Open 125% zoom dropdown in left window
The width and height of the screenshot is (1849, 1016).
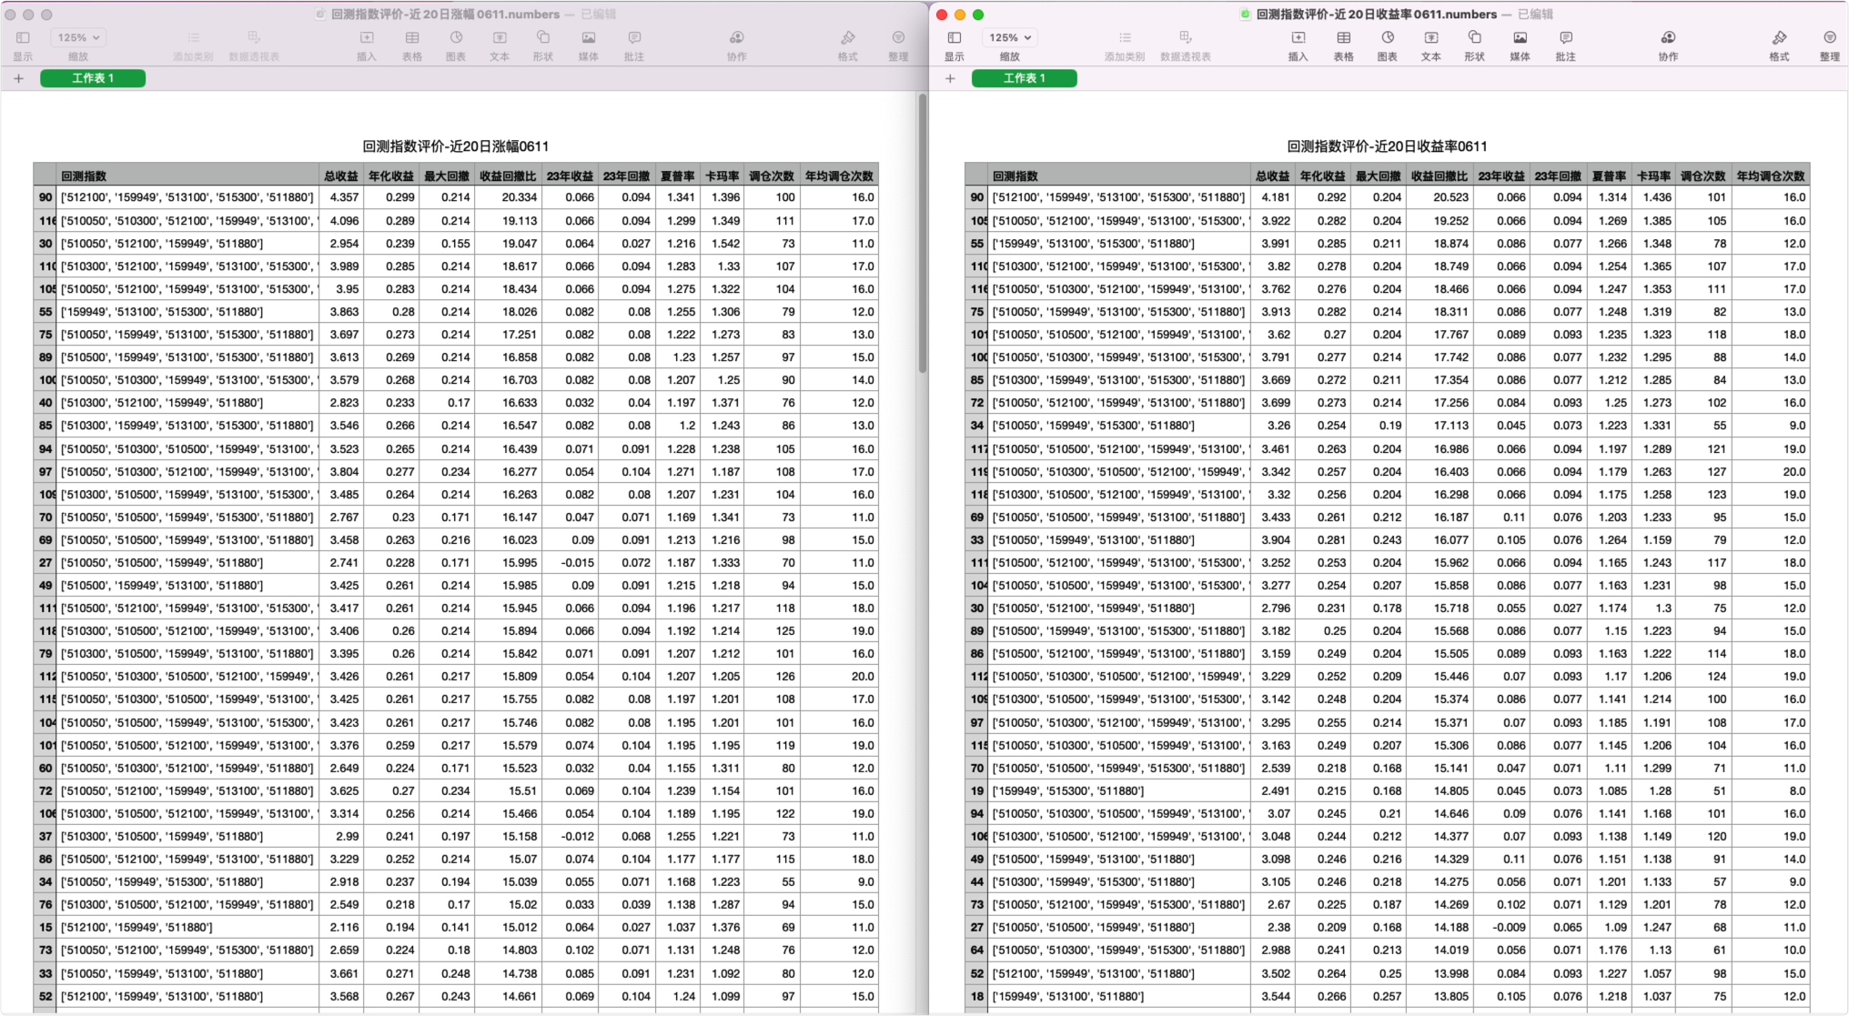click(x=78, y=38)
